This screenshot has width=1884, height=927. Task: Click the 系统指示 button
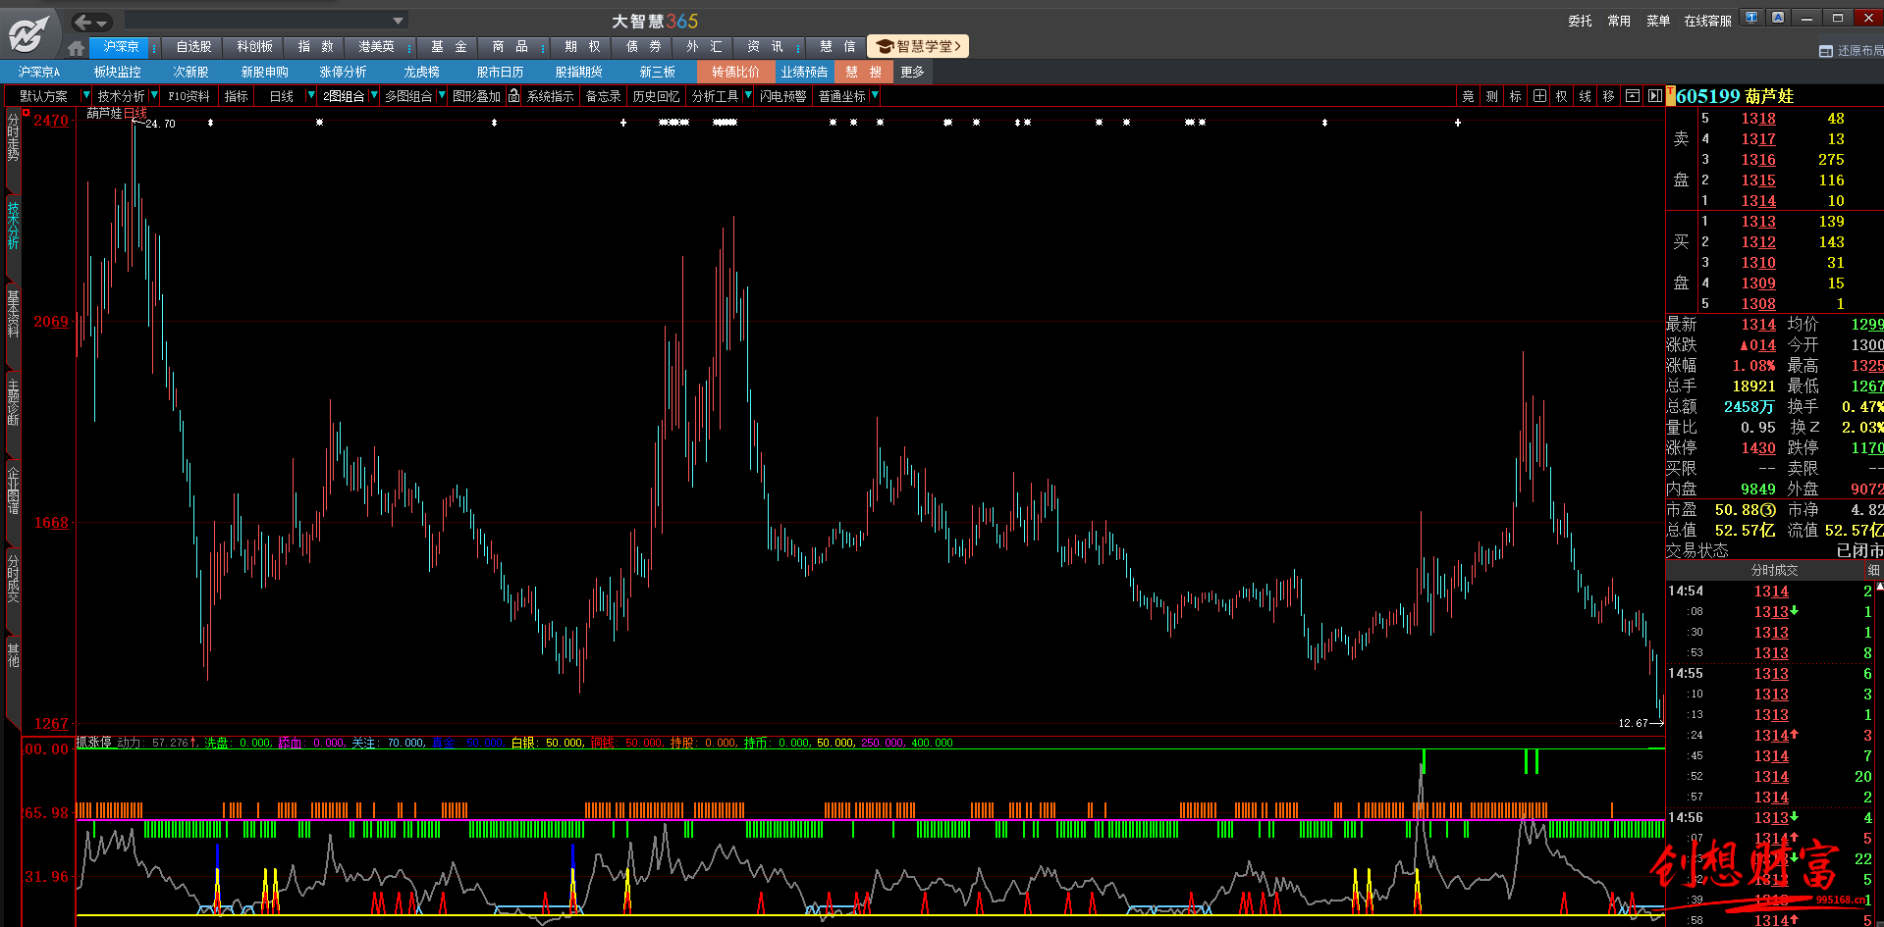tap(551, 96)
